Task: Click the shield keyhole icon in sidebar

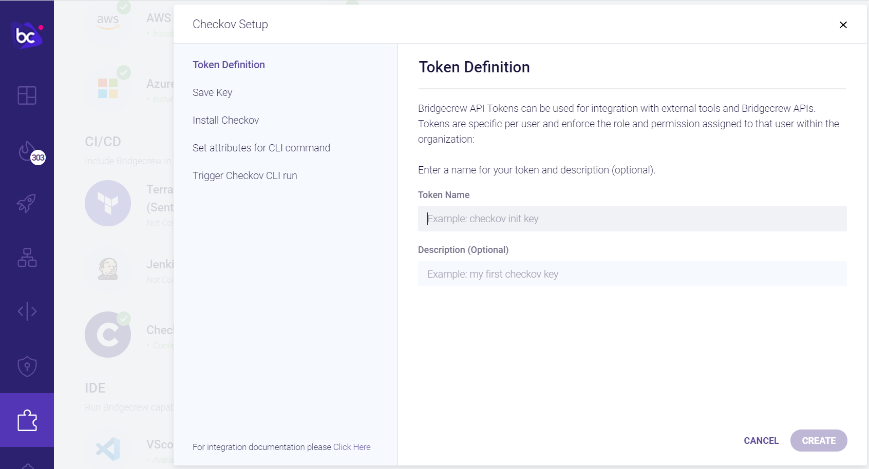Action: click(27, 366)
